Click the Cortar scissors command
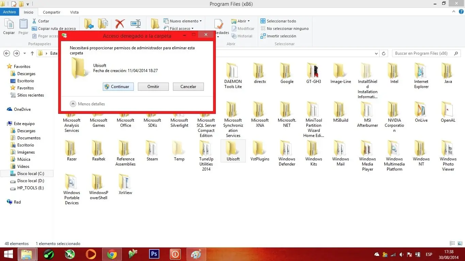465x261 pixels. point(41,21)
